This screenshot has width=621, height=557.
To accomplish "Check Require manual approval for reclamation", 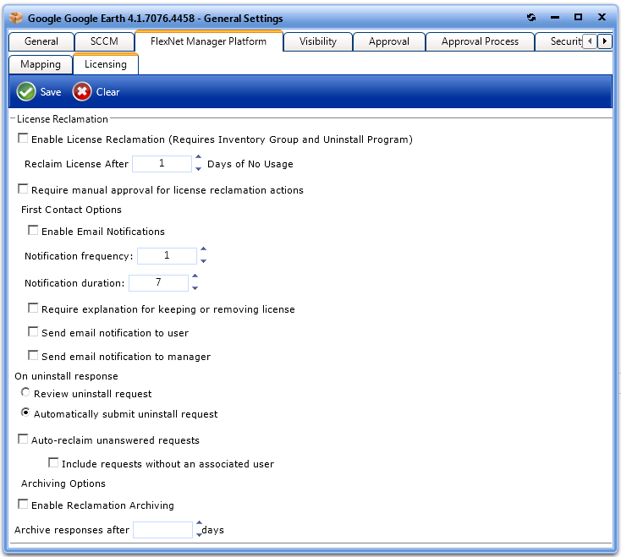I will [23, 188].
